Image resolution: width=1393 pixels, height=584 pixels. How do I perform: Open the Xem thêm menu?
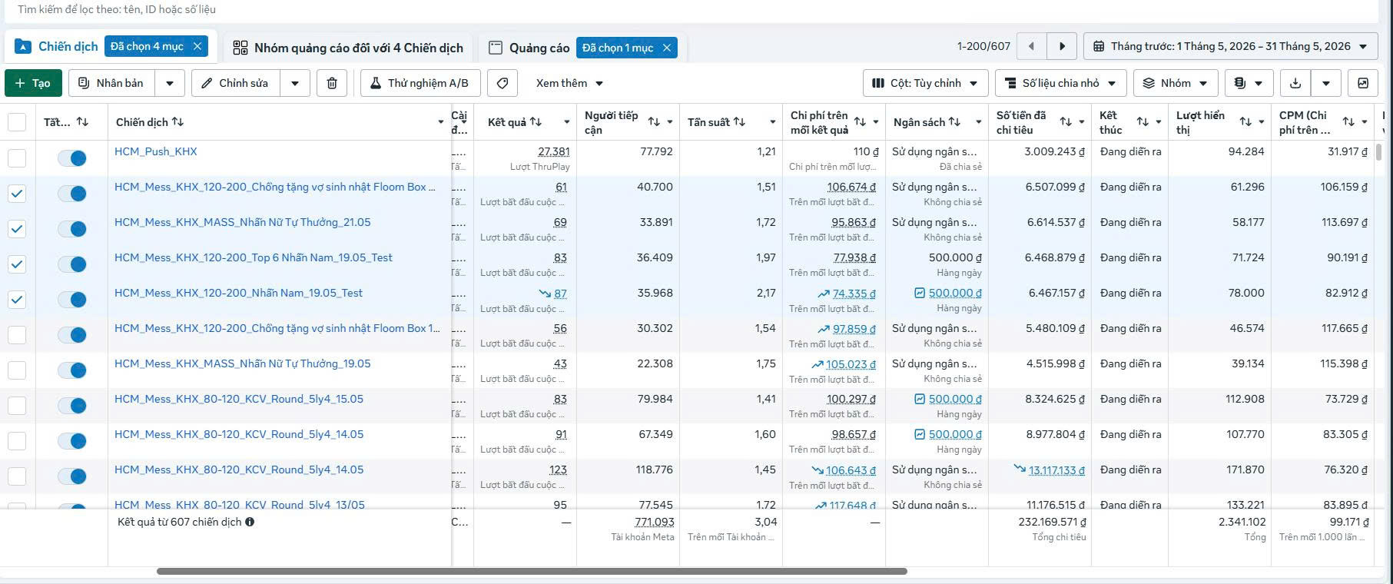pos(569,83)
